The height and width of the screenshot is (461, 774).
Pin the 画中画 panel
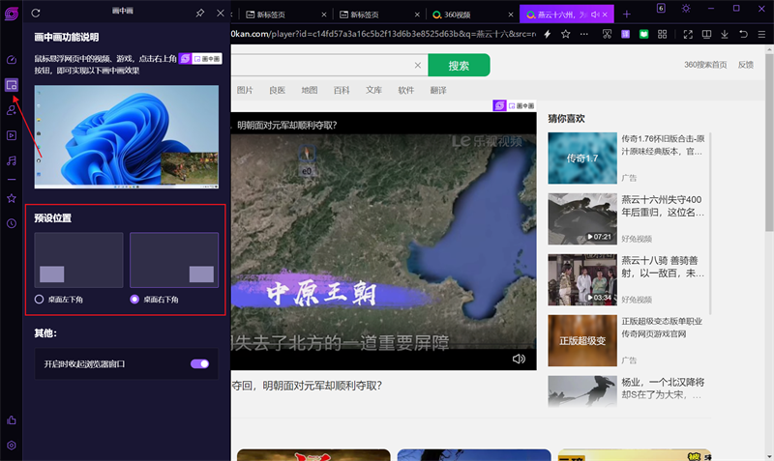pos(200,13)
